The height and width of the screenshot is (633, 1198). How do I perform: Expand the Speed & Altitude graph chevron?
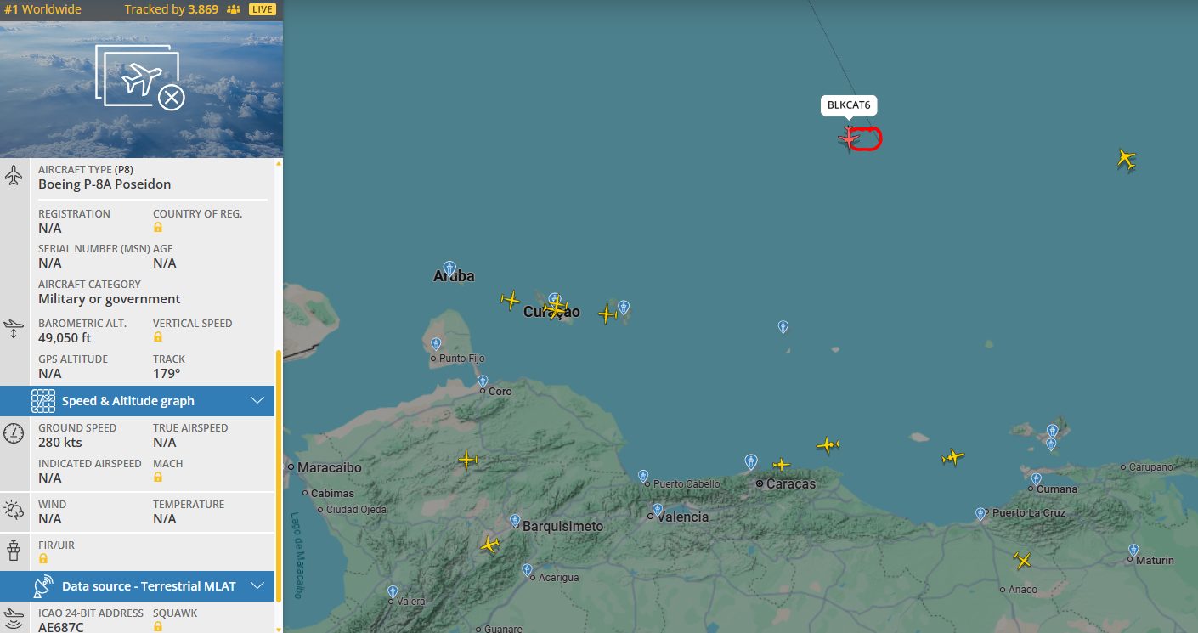[257, 401]
